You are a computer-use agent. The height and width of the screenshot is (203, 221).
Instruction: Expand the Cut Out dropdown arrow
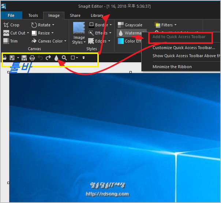pos(28,33)
